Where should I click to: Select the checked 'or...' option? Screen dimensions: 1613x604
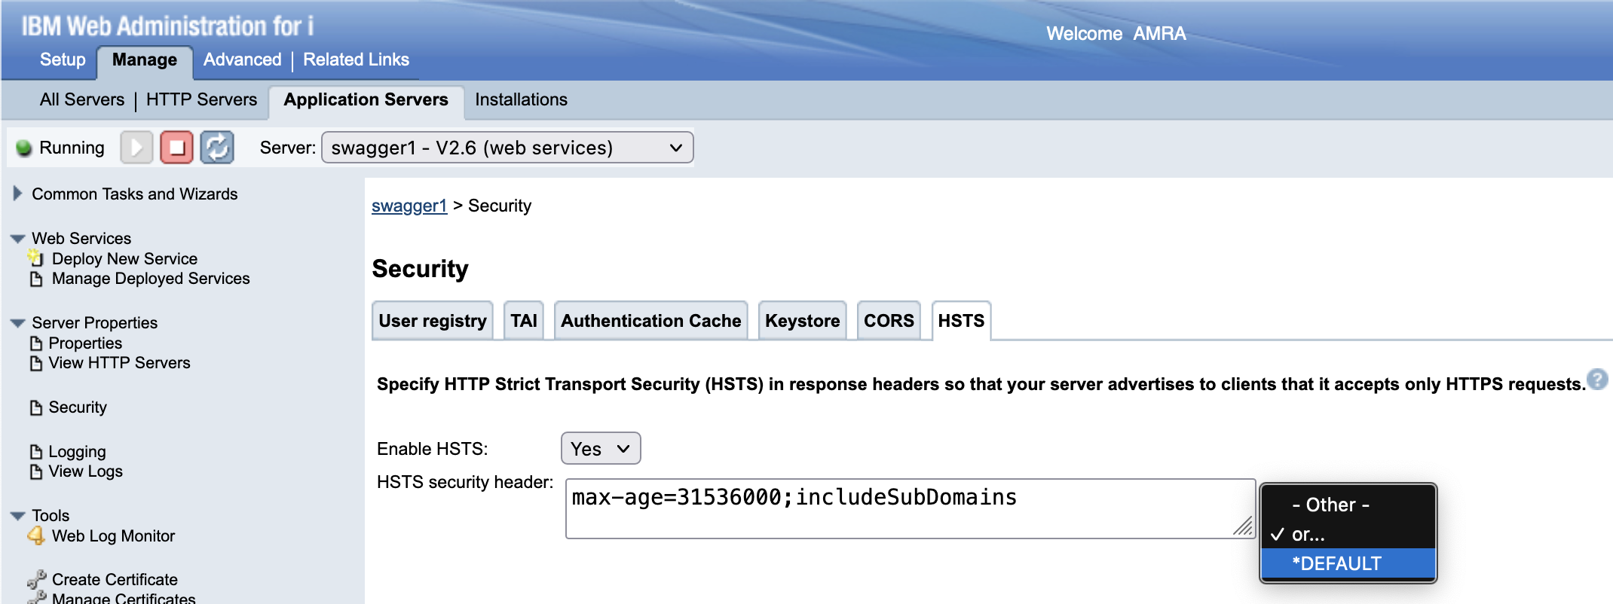click(x=1348, y=534)
